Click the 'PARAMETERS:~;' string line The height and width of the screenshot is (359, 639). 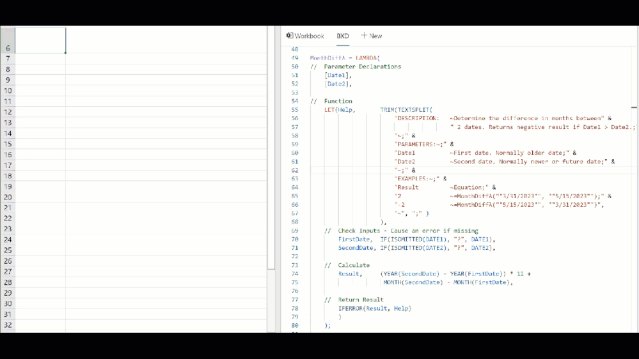424,144
